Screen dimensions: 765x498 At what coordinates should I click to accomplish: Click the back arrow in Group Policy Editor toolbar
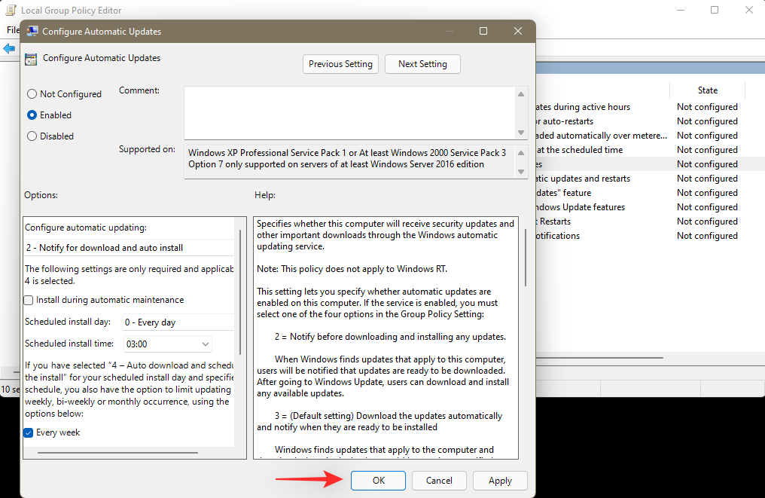[9, 49]
